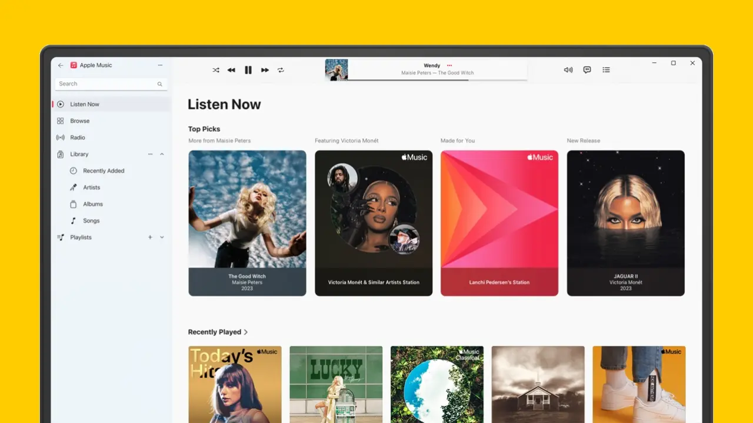Collapse the Library section
The height and width of the screenshot is (423, 753).
point(162,154)
